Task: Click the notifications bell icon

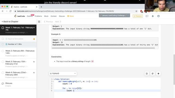Action: pyautogui.click(x=153, y=16)
